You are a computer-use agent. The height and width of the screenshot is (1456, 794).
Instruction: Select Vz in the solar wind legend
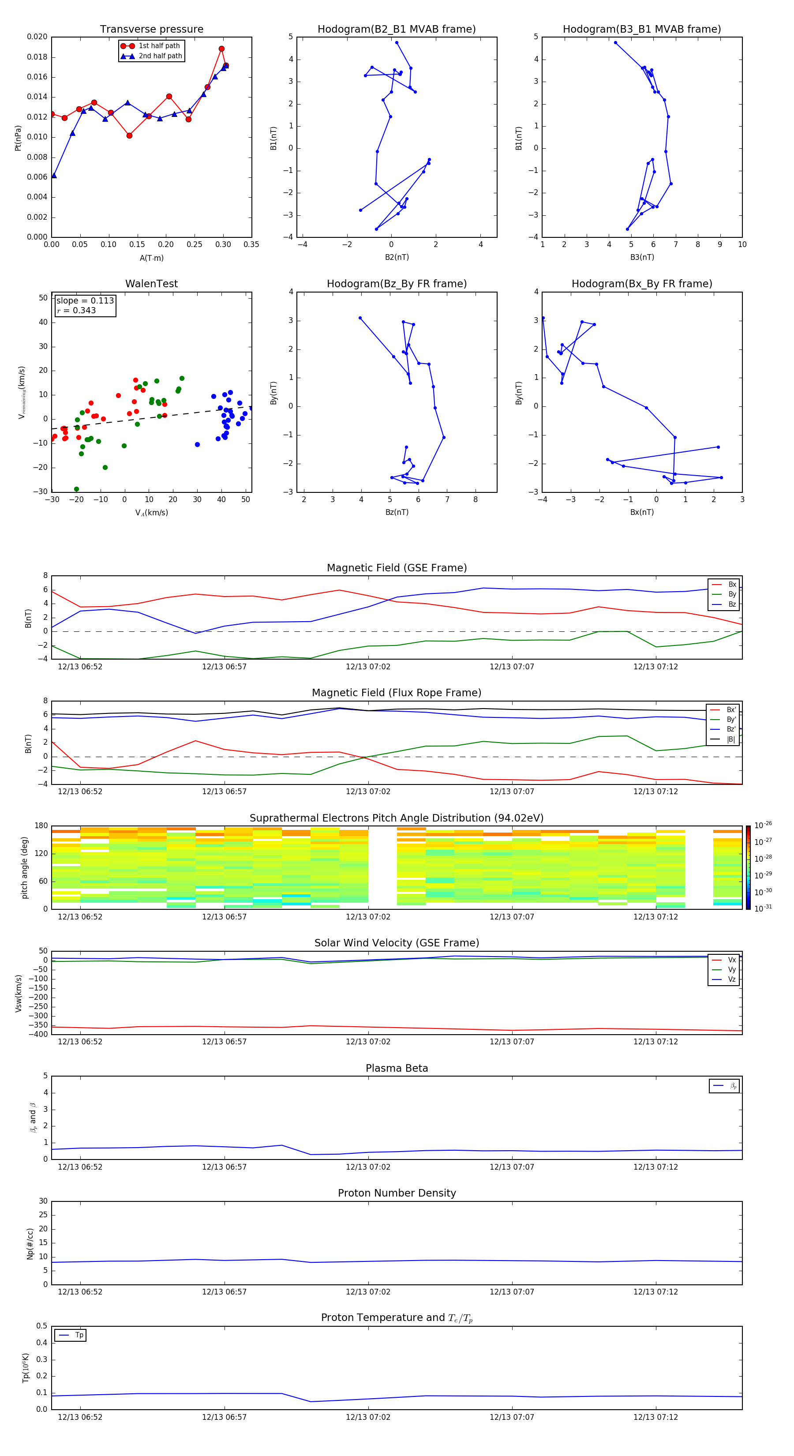[724, 979]
